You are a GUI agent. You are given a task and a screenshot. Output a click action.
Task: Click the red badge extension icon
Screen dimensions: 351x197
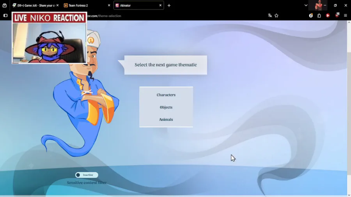pyautogui.click(x=337, y=15)
